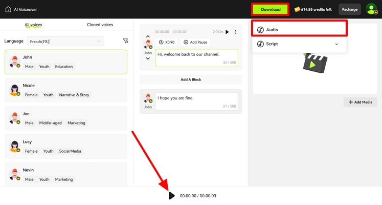
Task: Click Nicole's voice avatar
Action: click(15, 90)
